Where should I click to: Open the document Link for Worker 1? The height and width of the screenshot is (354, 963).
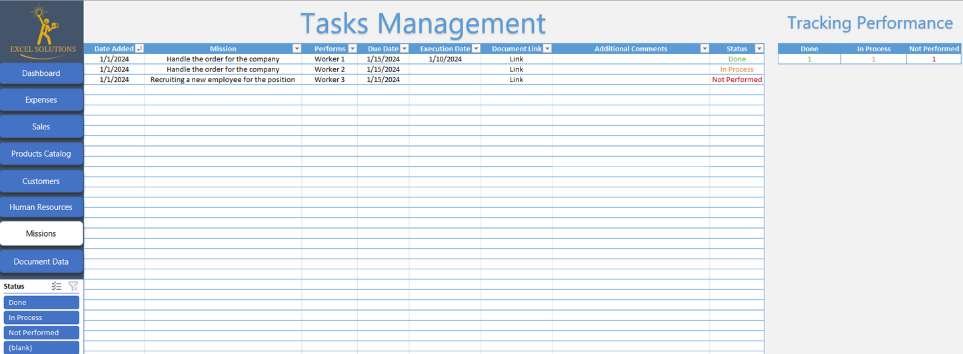[x=516, y=59]
